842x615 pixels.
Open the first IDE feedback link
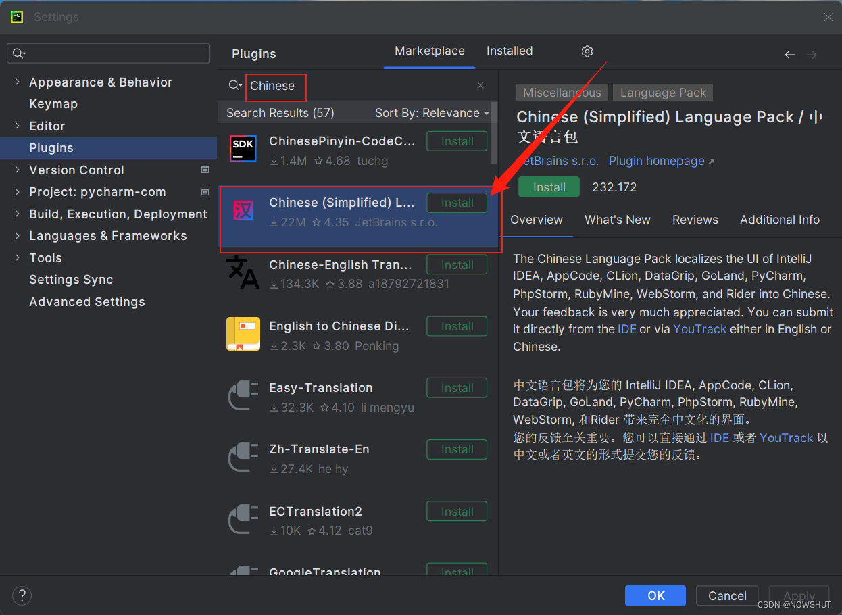point(626,329)
